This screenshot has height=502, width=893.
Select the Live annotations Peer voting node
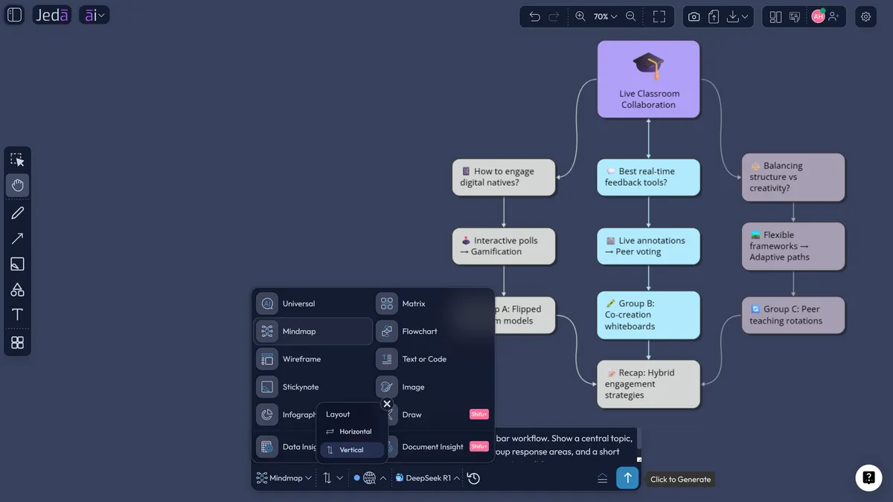648,246
